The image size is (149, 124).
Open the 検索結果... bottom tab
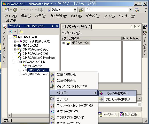point(129,114)
